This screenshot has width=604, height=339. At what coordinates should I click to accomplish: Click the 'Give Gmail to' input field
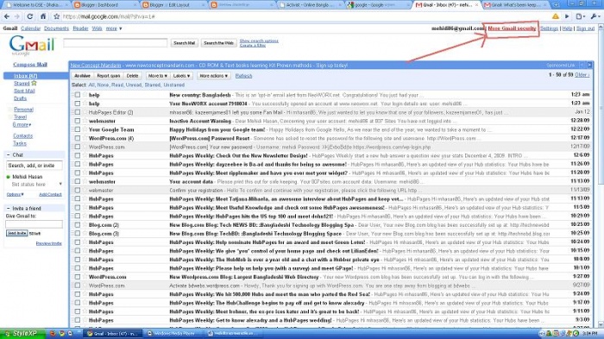click(34, 223)
